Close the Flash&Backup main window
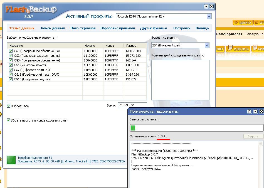This screenshot has height=188, width=264. [x=211, y=6]
